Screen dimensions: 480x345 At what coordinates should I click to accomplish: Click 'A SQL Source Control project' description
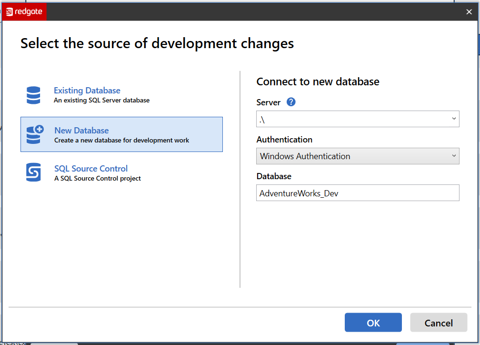pos(98,179)
